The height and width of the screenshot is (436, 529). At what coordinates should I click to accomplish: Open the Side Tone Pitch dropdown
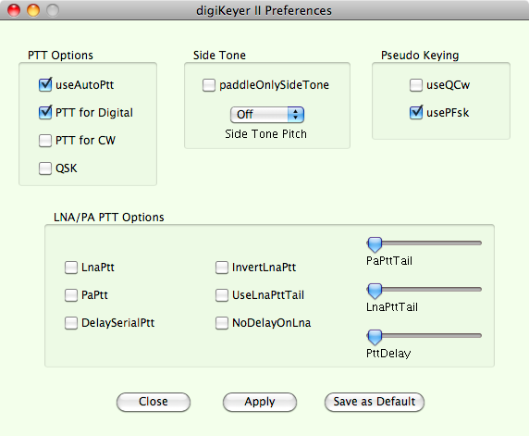tap(267, 115)
